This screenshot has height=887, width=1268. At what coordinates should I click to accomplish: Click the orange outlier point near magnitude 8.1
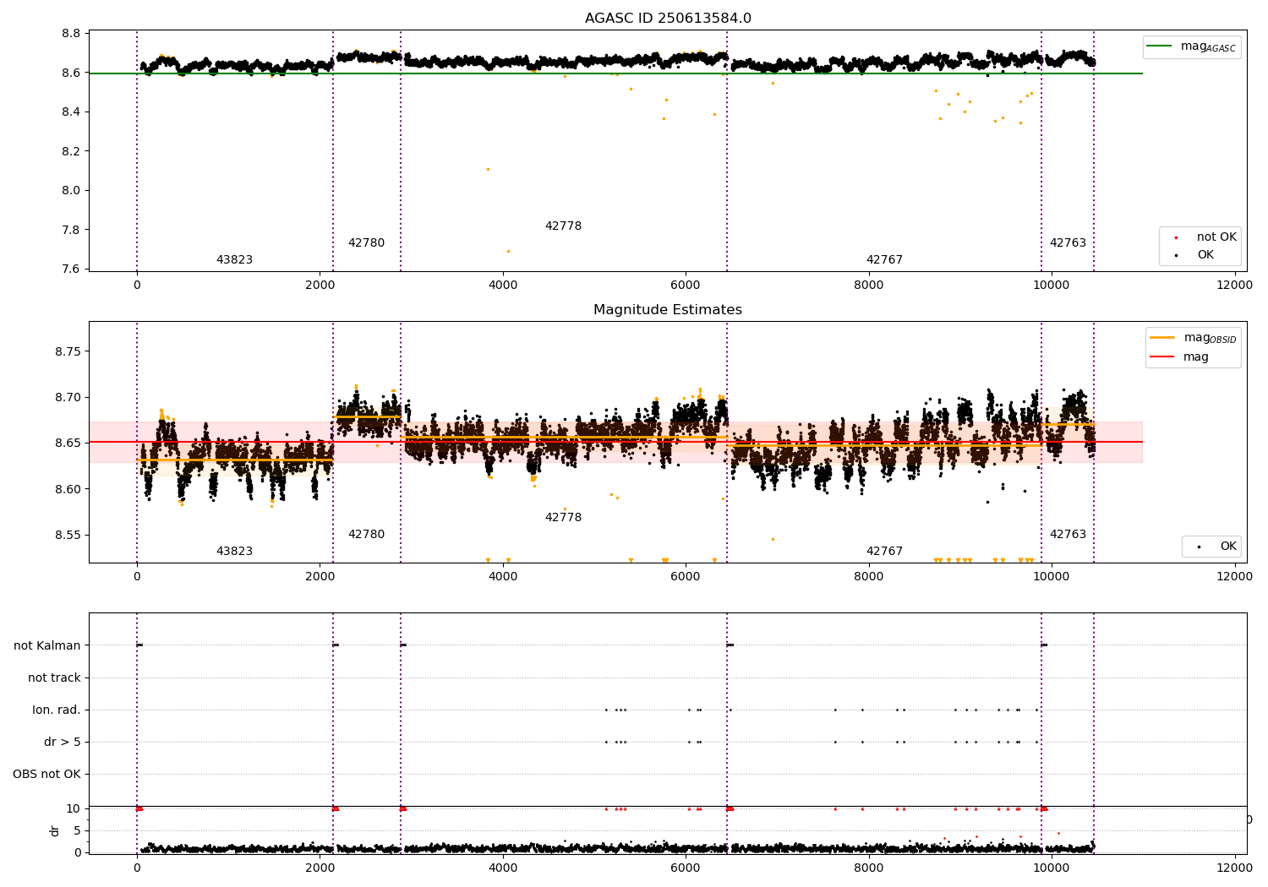tap(488, 169)
